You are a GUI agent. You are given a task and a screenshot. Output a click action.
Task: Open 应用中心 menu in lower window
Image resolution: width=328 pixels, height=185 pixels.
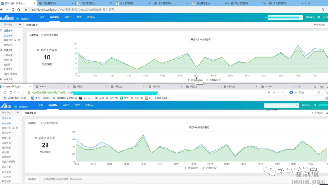point(90,106)
